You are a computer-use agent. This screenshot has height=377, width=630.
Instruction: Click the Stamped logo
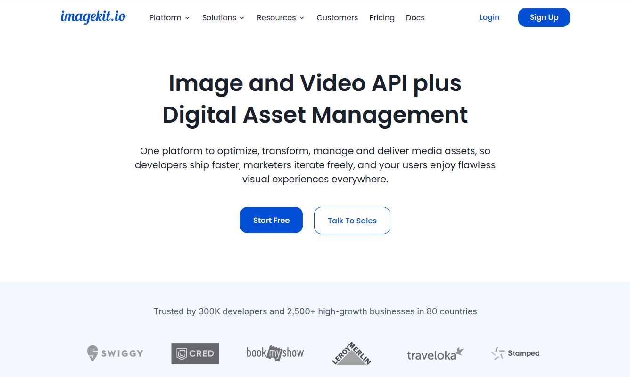[x=515, y=353]
